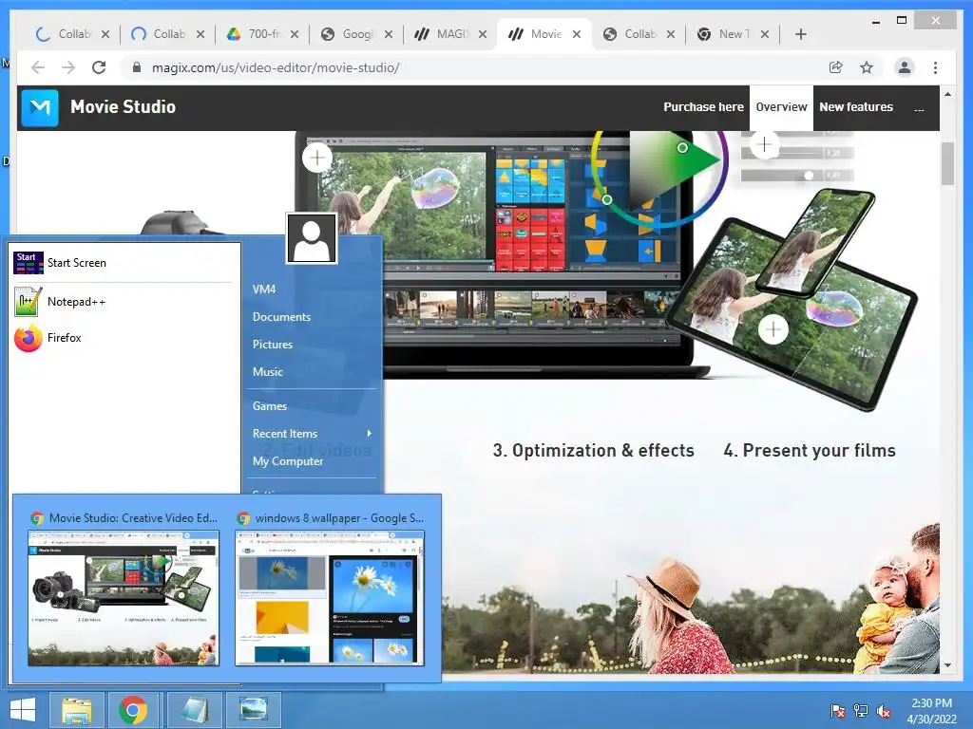This screenshot has width=973, height=729.
Task: Click the Movie Studio M logo
Action: 40,108
